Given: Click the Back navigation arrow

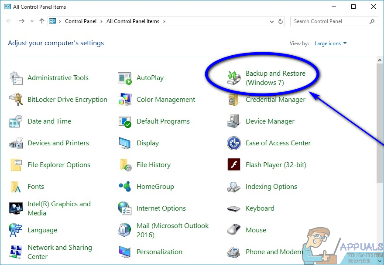Looking at the screenshot, I should coord(9,21).
